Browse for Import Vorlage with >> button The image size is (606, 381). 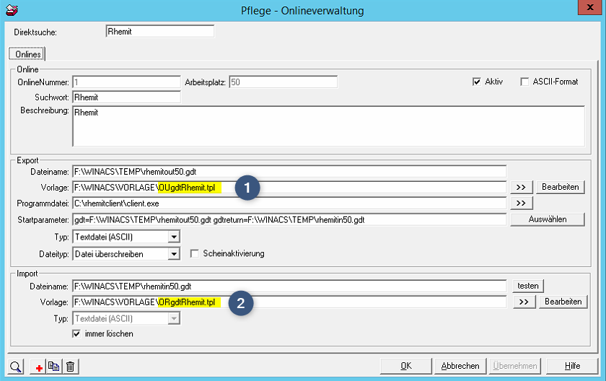522,302
